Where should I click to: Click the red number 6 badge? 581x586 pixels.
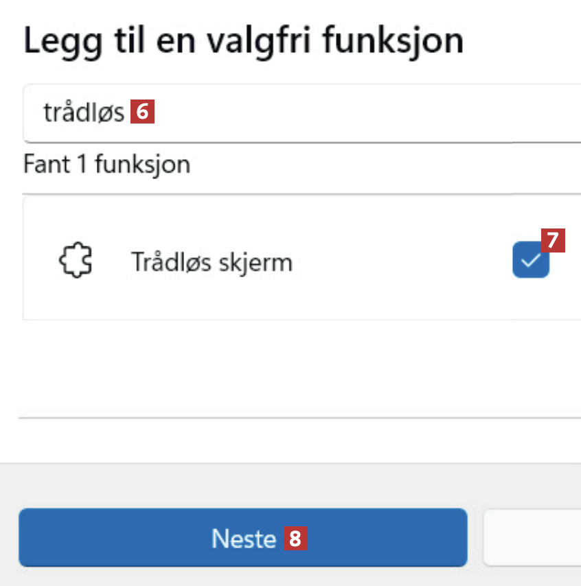click(x=143, y=111)
